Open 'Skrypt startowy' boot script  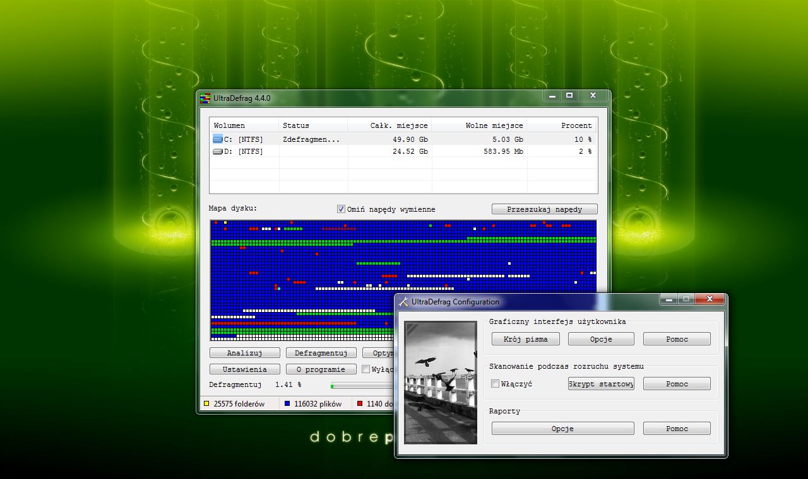tap(601, 384)
